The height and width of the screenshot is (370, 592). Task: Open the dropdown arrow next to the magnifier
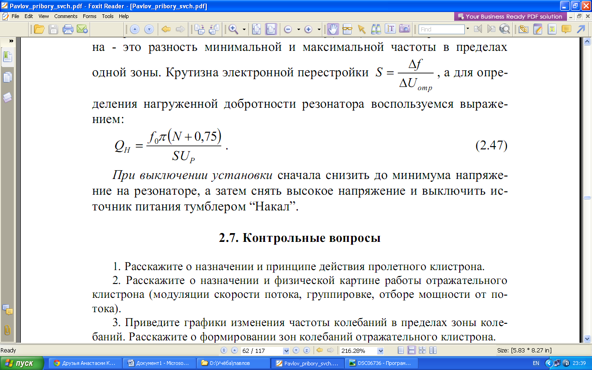pyautogui.click(x=244, y=29)
